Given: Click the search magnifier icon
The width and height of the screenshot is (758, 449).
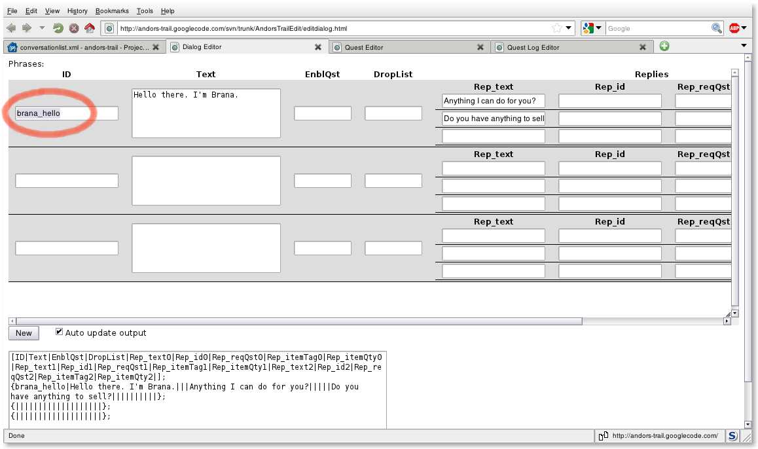Looking at the screenshot, I should click(x=717, y=28).
